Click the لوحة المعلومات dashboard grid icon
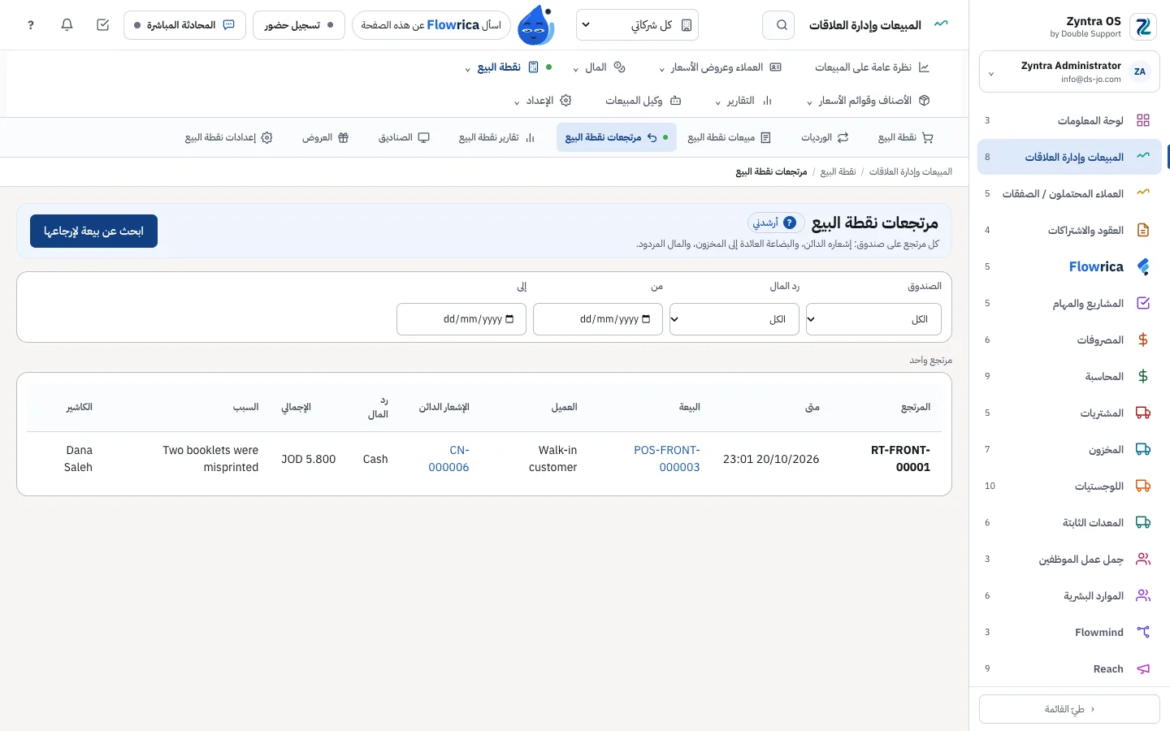 point(1143,120)
